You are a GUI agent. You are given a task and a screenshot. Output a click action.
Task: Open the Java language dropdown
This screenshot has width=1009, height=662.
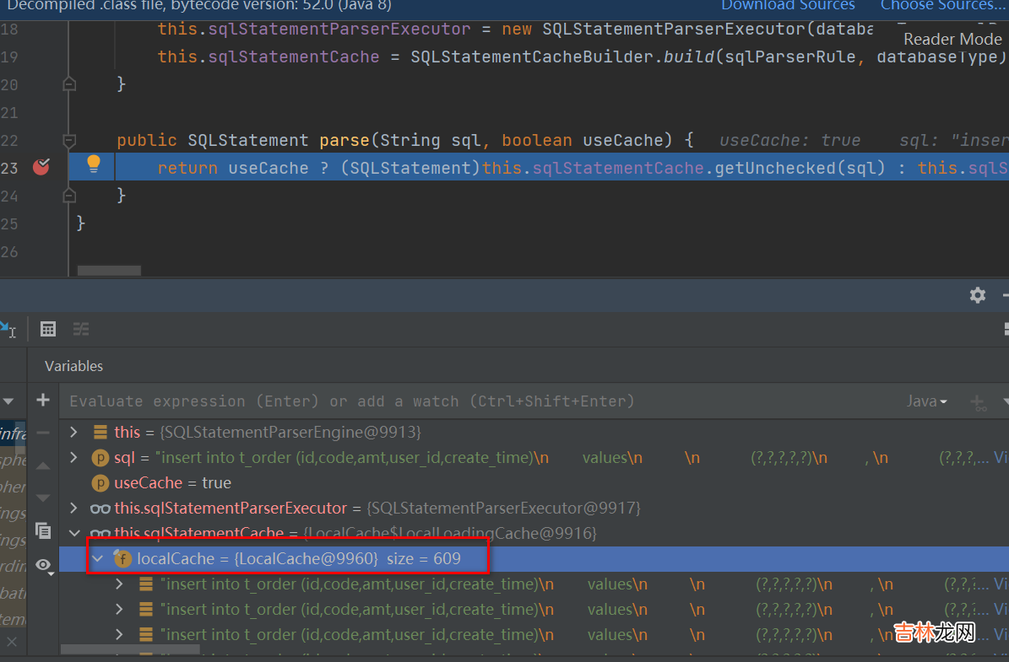[926, 401]
